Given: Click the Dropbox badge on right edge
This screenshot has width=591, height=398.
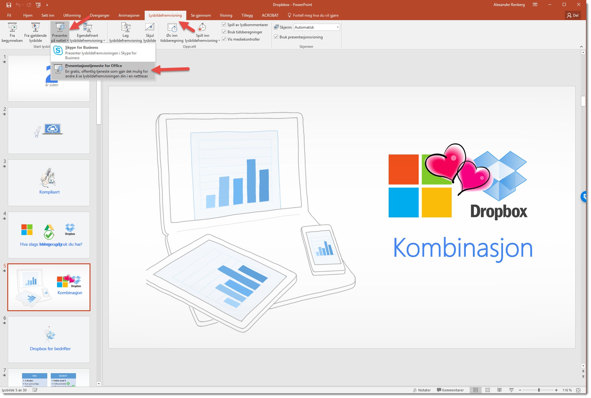Looking at the screenshot, I should [584, 197].
